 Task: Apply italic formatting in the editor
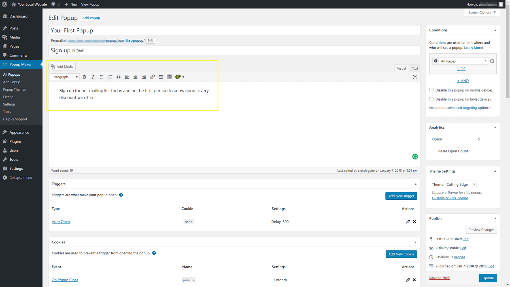click(x=93, y=77)
